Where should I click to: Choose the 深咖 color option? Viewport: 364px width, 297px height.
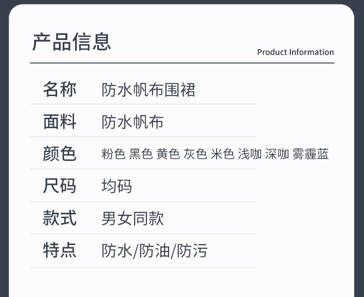[x=277, y=154]
